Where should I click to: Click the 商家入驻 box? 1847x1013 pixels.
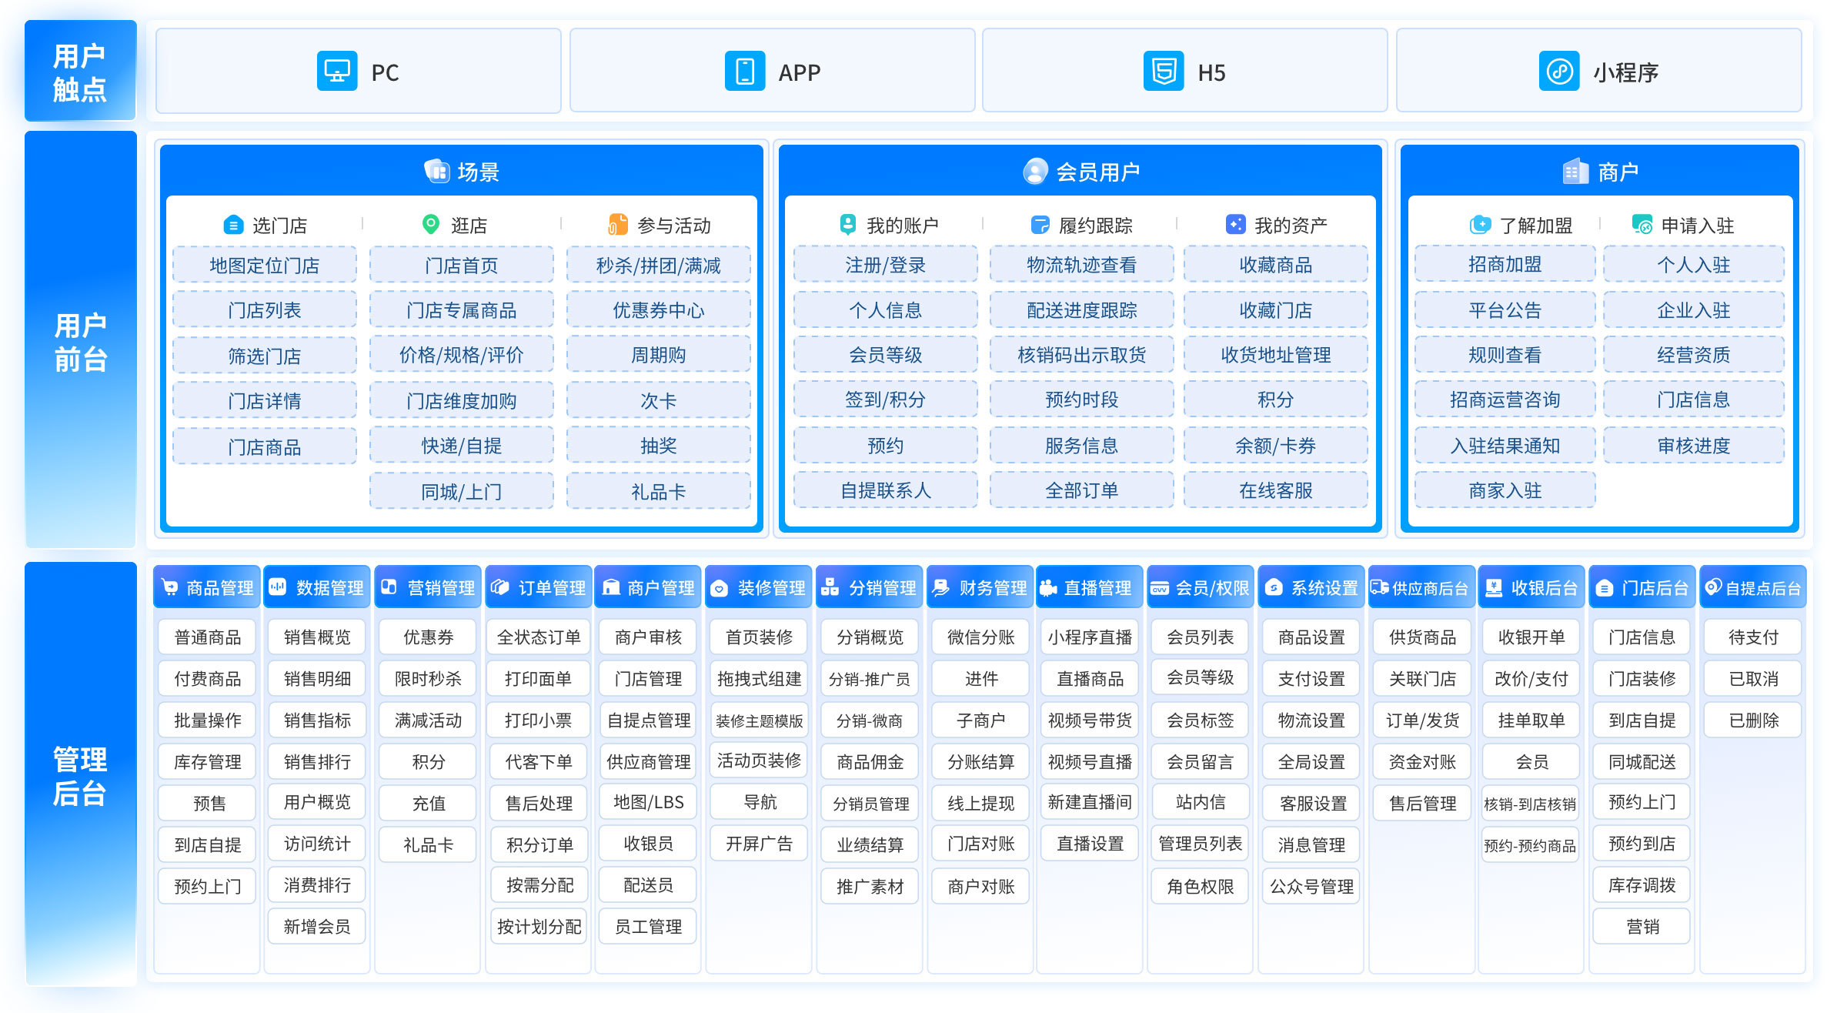pos(1505,490)
